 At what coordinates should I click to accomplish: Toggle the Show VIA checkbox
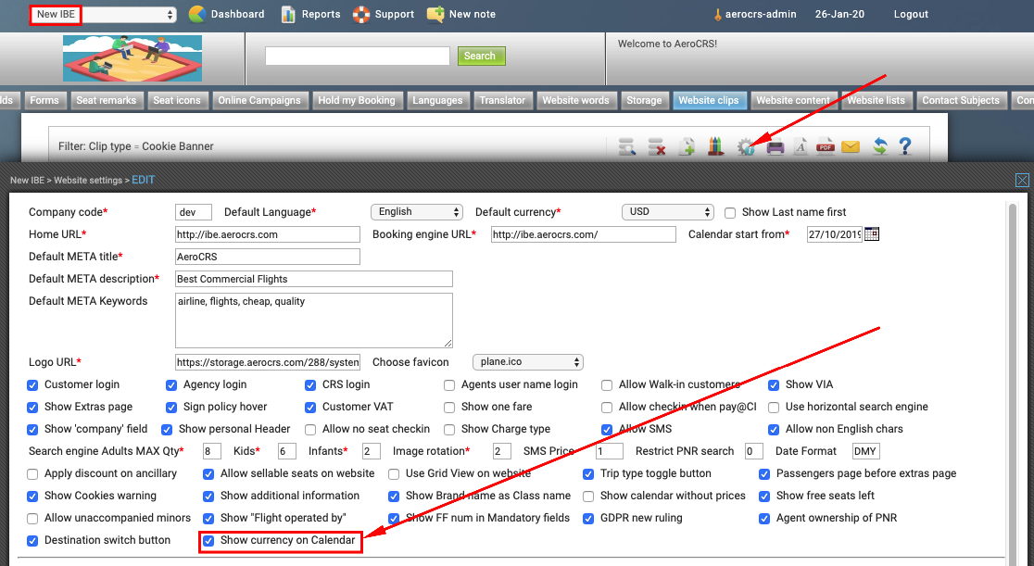tap(774, 385)
